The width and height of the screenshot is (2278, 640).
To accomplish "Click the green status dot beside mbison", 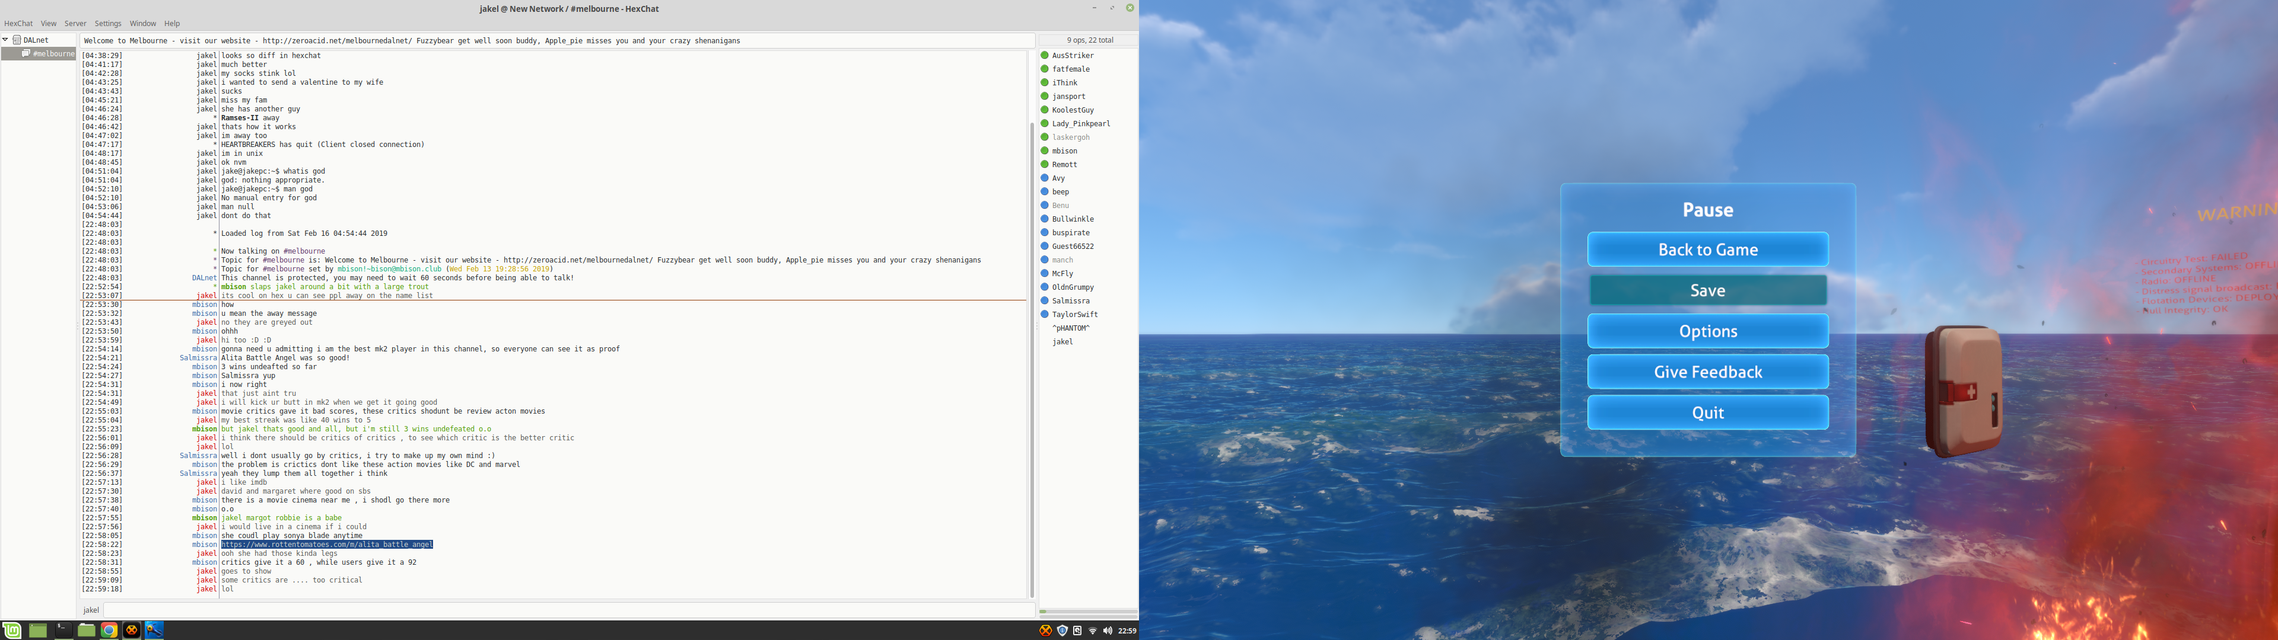I will point(1044,151).
